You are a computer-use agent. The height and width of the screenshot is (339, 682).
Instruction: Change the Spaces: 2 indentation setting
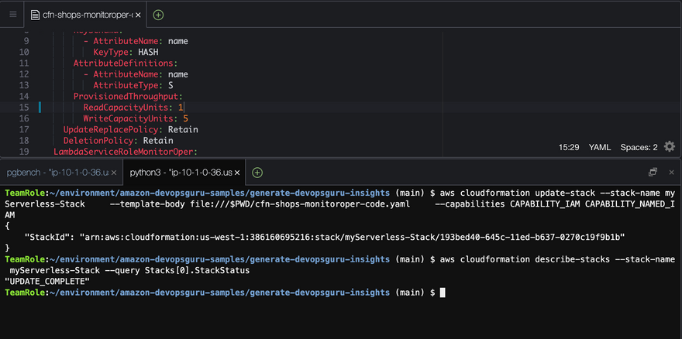coord(639,147)
